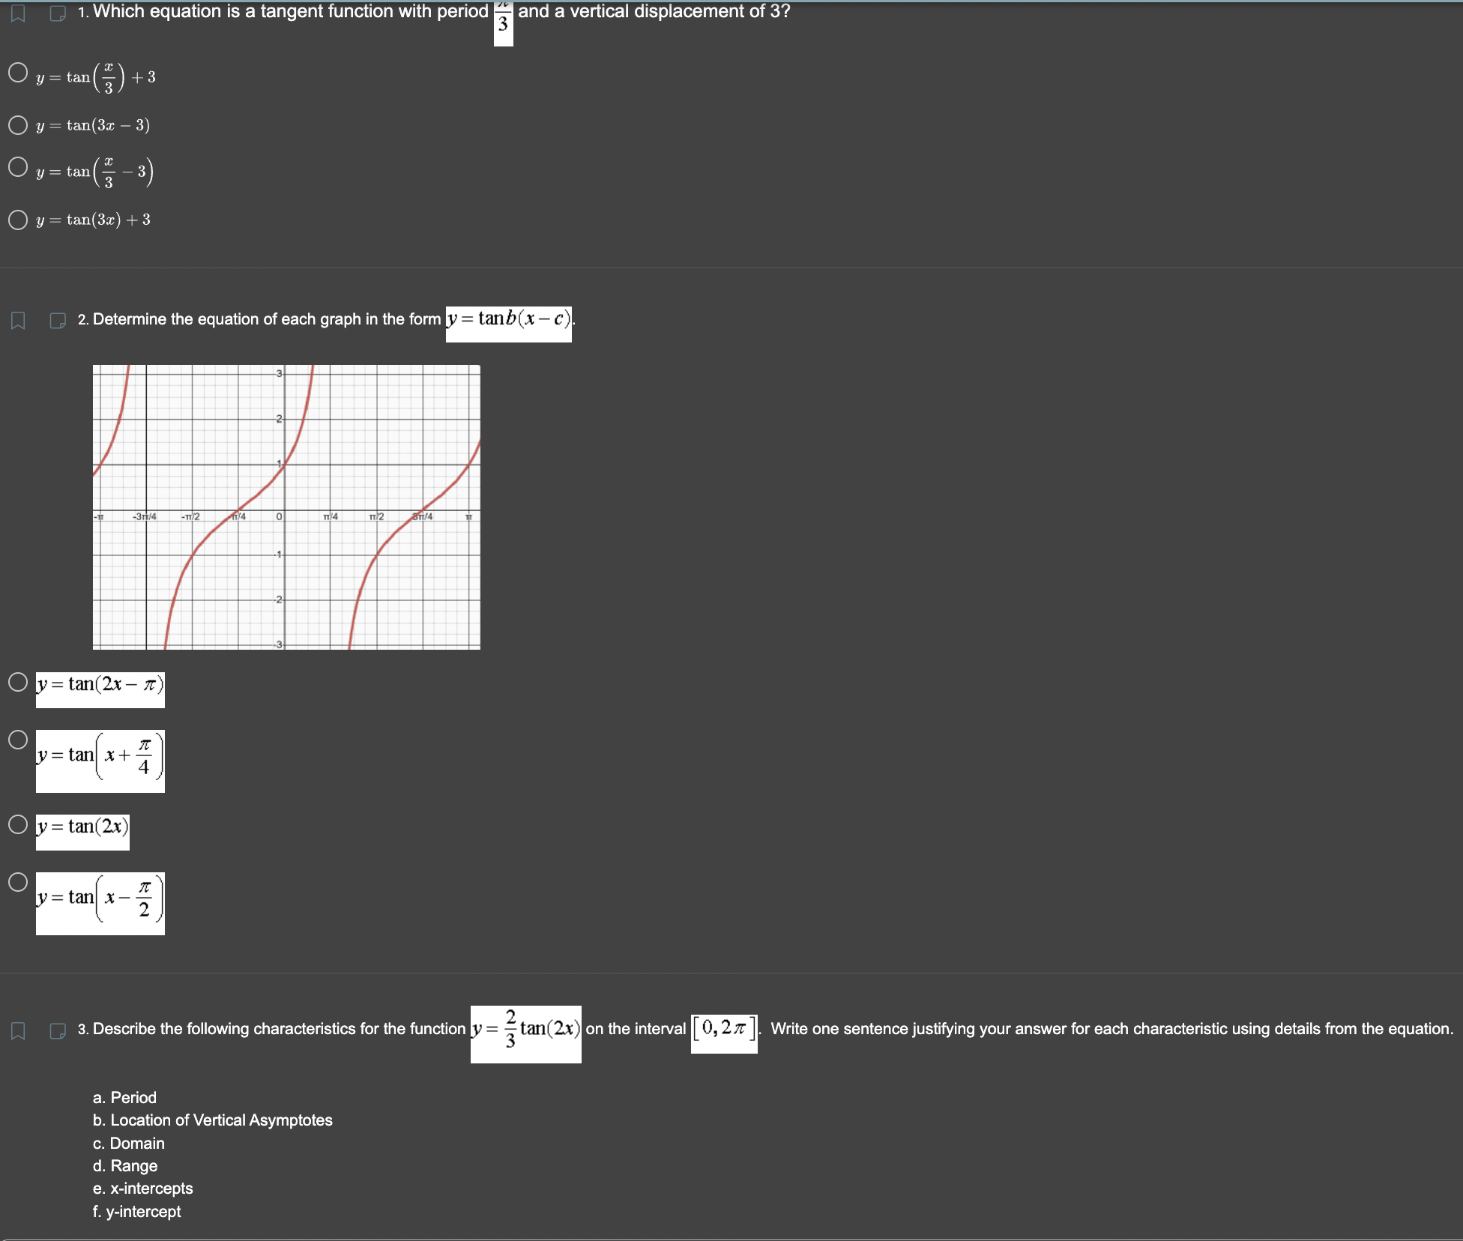Choose y = tan(2x − π) for question 2

click(18, 680)
